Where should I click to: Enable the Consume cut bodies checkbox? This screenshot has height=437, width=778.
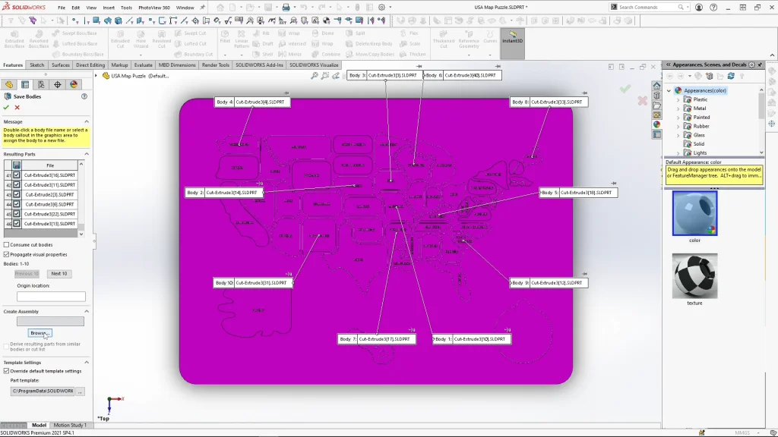[7, 245]
